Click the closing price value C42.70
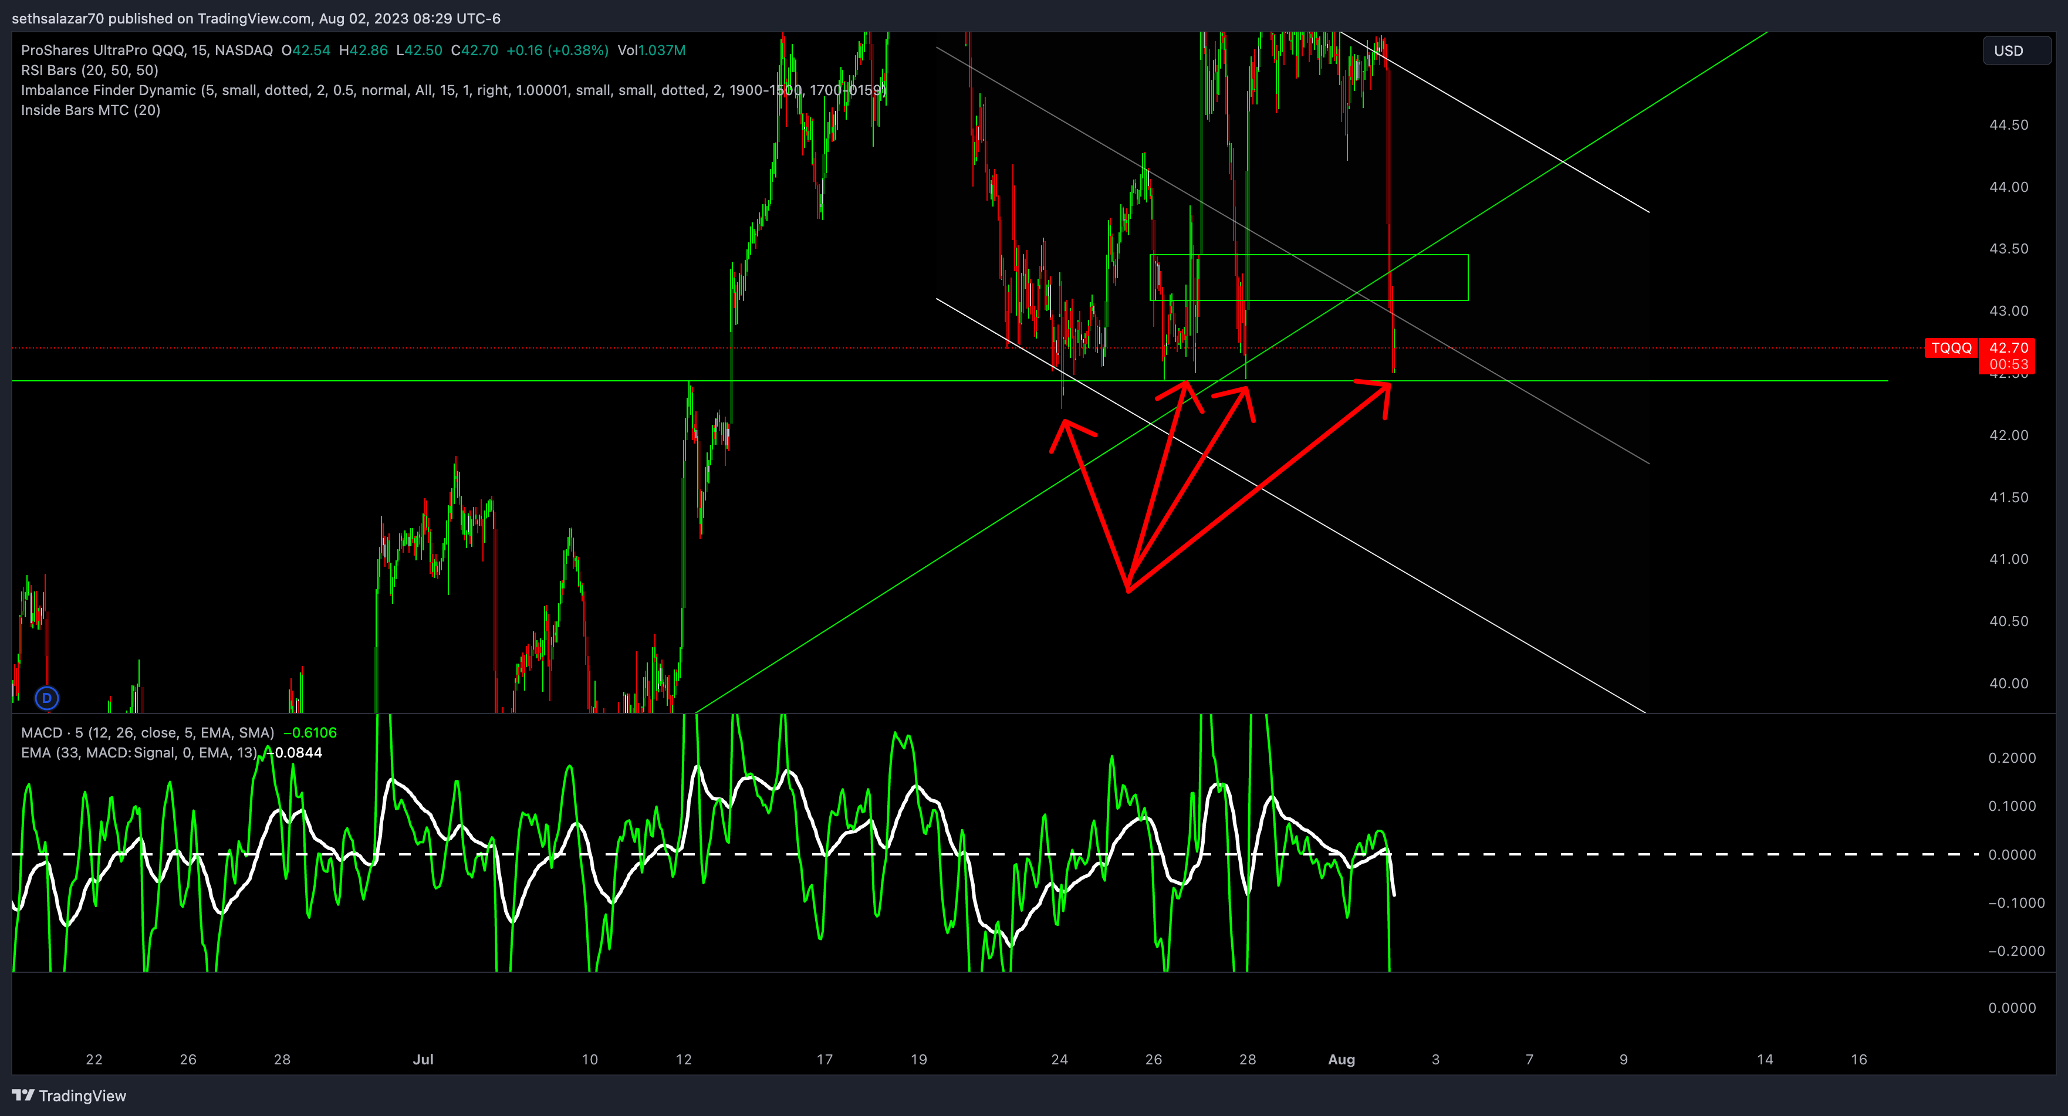This screenshot has height=1116, width=2068. 474,50
